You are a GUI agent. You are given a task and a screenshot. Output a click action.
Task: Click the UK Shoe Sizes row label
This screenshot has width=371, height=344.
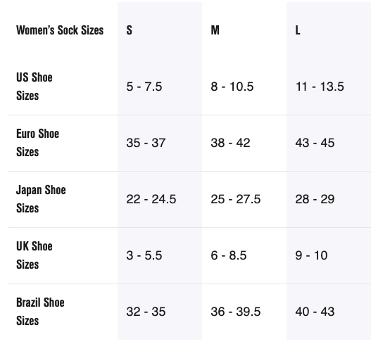tap(34, 255)
